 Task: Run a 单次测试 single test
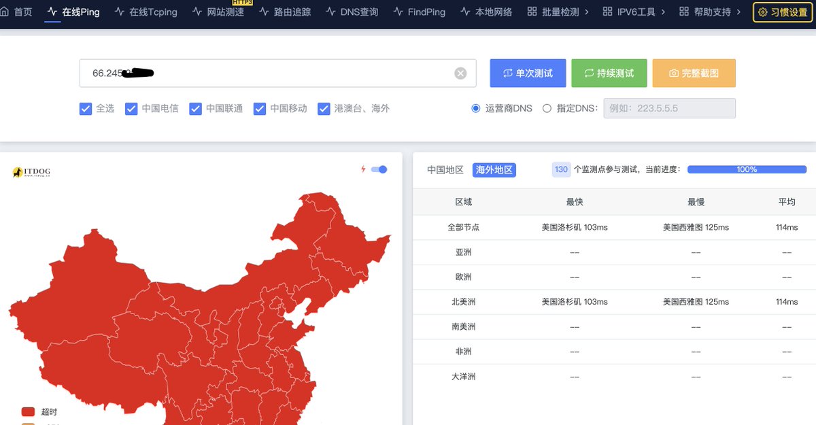coord(528,73)
